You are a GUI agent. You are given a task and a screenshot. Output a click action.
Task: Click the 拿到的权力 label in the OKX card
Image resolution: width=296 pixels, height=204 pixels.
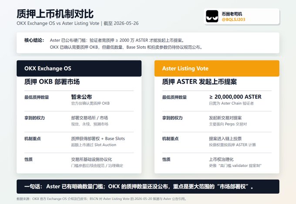(34, 118)
